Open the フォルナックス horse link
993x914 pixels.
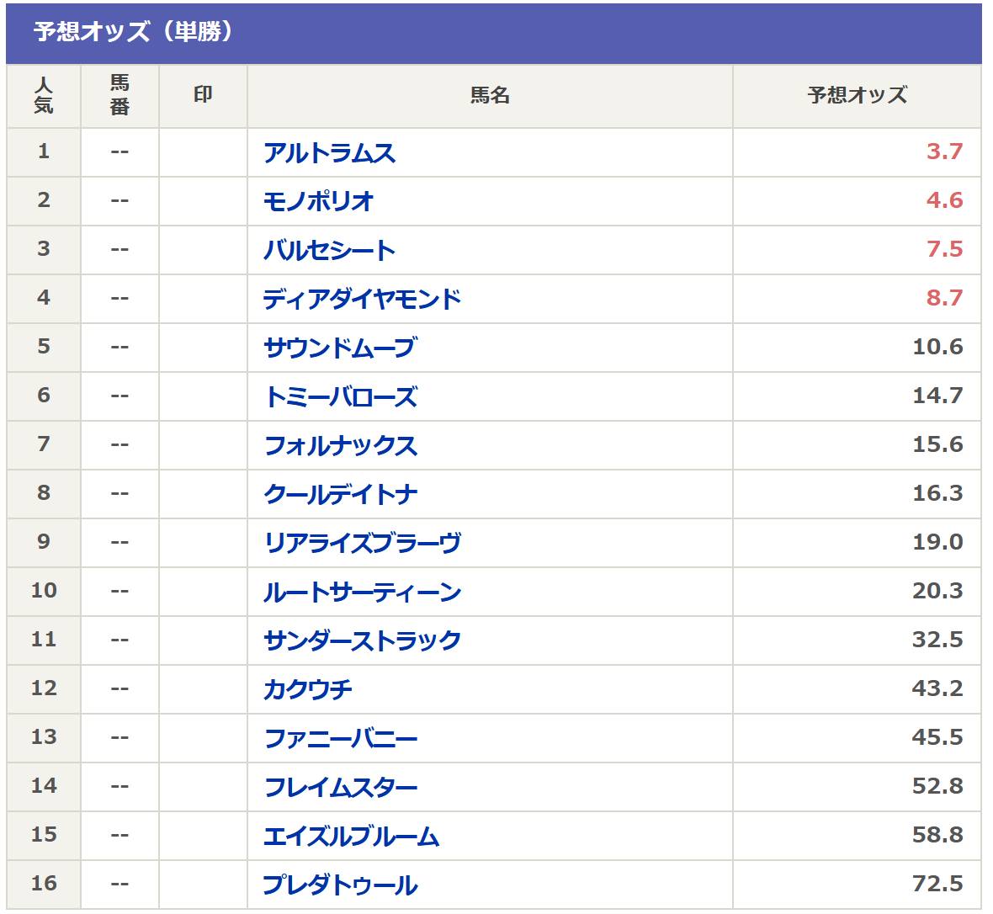pos(341,445)
